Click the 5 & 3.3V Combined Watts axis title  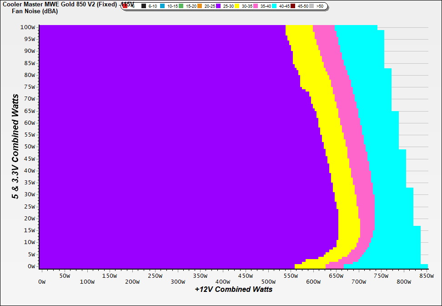[15, 147]
